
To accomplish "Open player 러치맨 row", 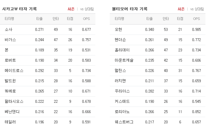I will pyautogui.click(x=120, y=81).
